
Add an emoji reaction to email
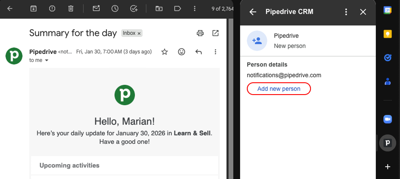[182, 52]
